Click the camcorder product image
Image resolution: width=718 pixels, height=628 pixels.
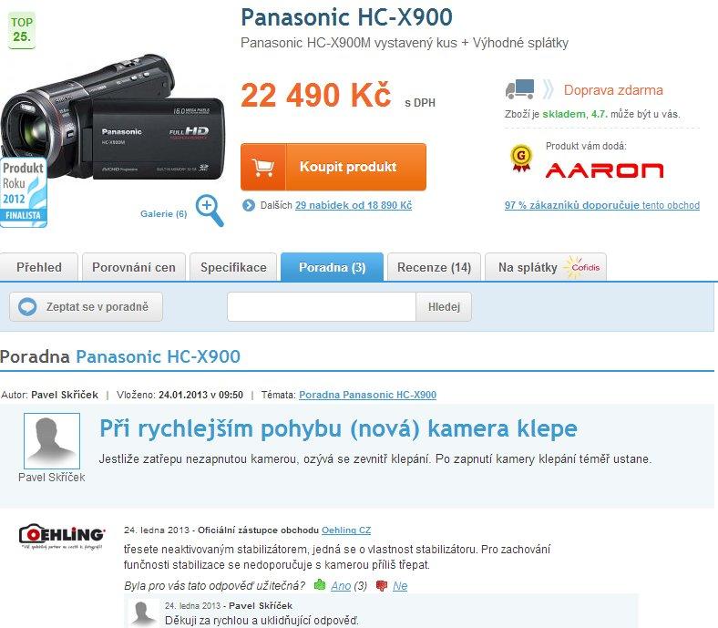(112, 117)
